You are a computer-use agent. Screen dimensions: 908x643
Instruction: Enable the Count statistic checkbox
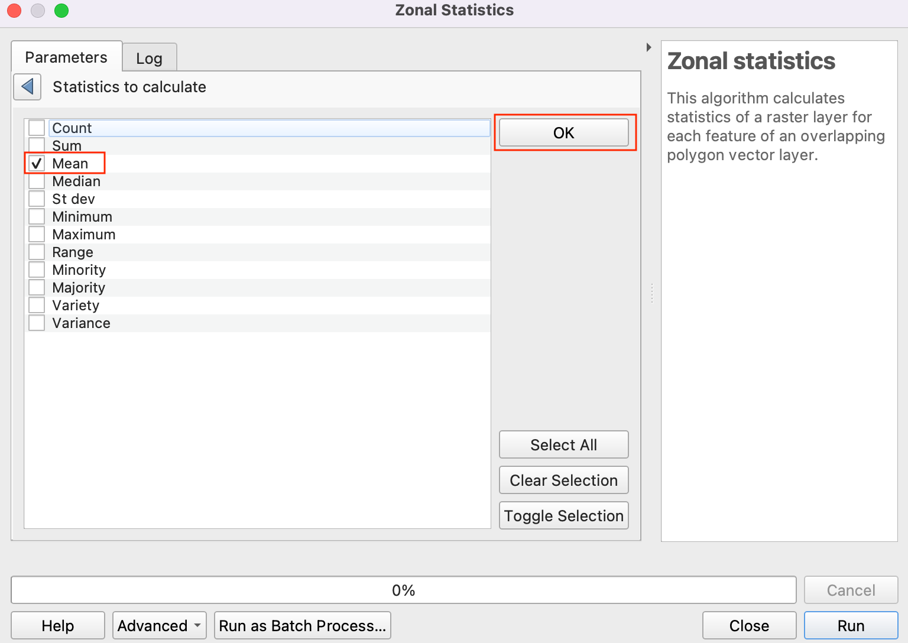(37, 128)
